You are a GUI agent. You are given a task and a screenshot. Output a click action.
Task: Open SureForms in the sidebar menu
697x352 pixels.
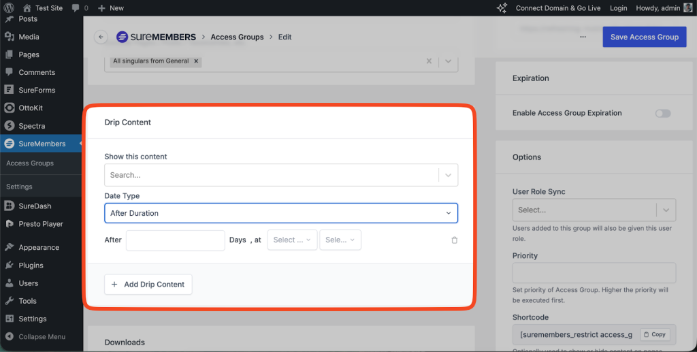(x=37, y=90)
